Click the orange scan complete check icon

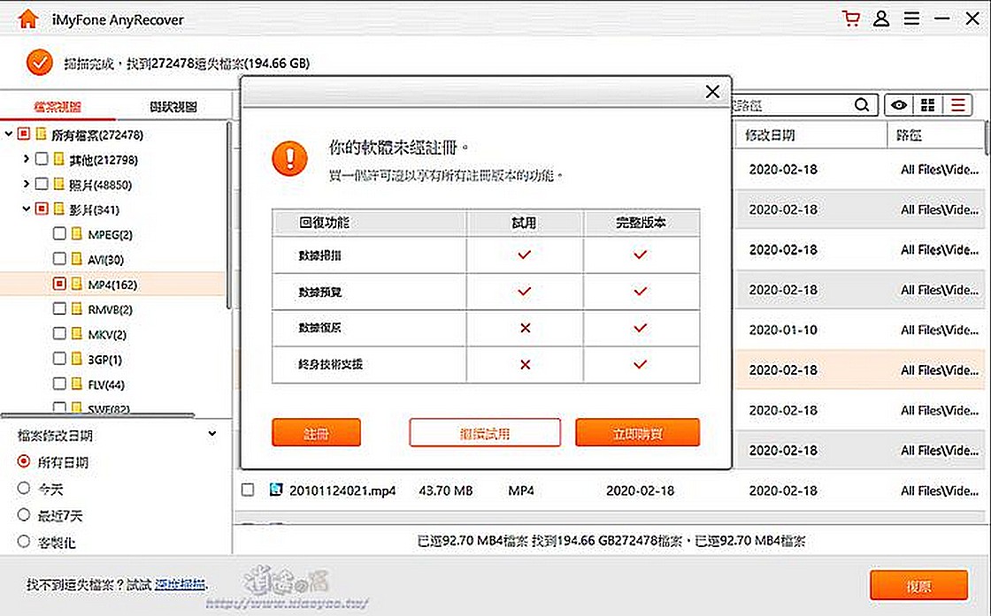pyautogui.click(x=39, y=63)
